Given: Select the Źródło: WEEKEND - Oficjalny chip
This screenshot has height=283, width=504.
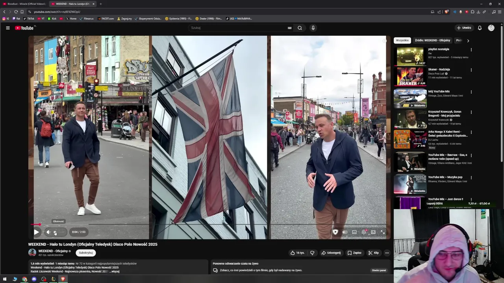Looking at the screenshot, I should 432,40.
